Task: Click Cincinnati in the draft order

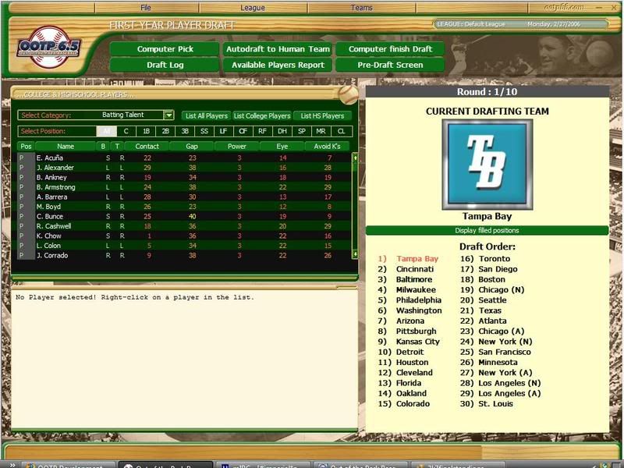Action: (x=415, y=269)
